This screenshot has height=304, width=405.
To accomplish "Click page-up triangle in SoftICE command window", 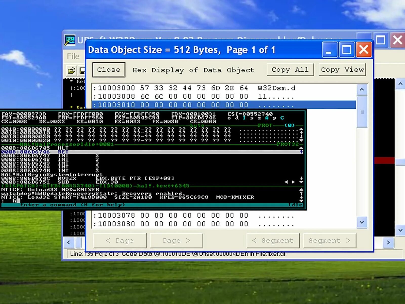I will click(301, 189).
